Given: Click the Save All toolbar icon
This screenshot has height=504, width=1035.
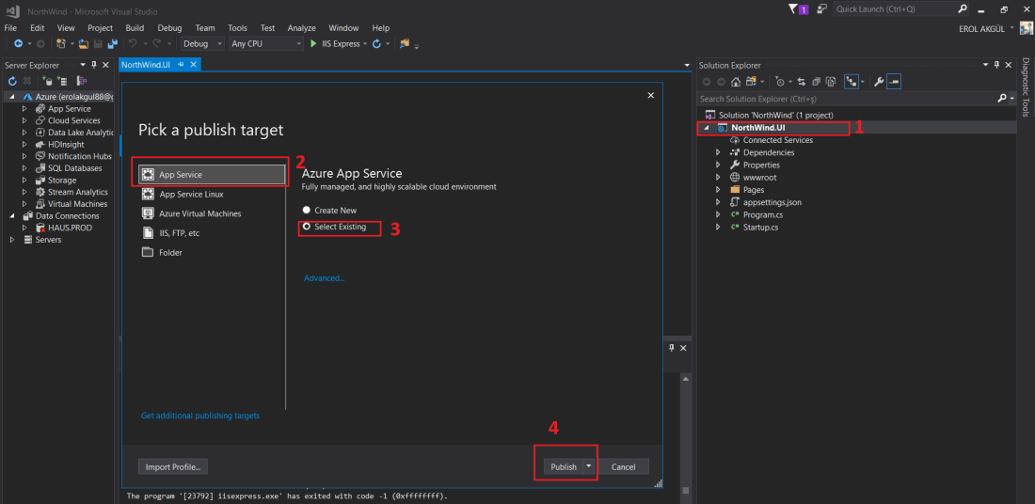Looking at the screenshot, I should pyautogui.click(x=112, y=44).
